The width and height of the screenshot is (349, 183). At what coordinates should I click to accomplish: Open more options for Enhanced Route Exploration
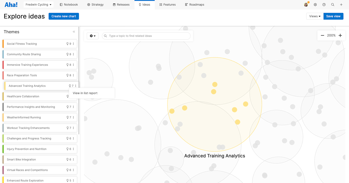coord(73,180)
